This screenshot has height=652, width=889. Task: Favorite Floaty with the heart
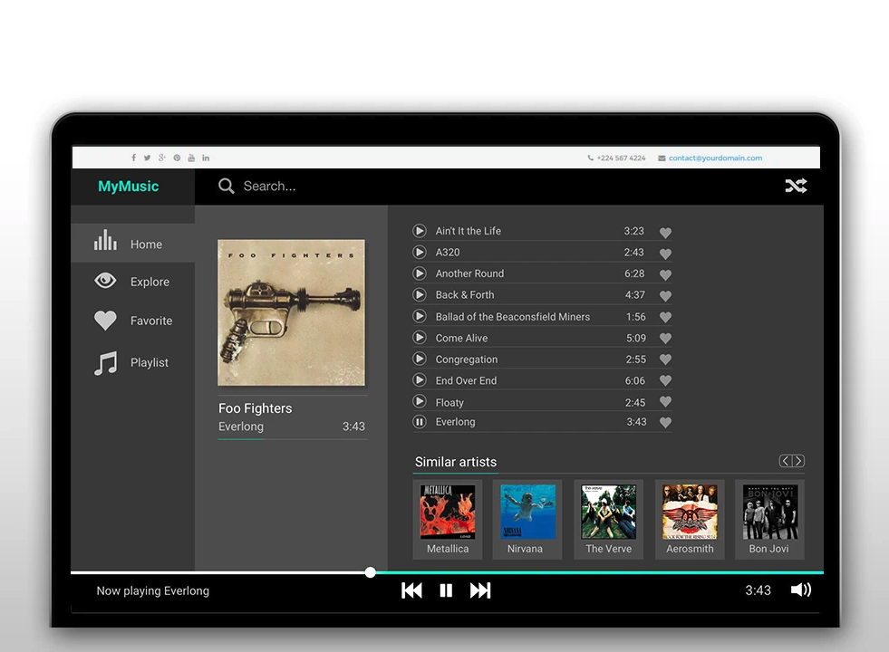point(665,402)
